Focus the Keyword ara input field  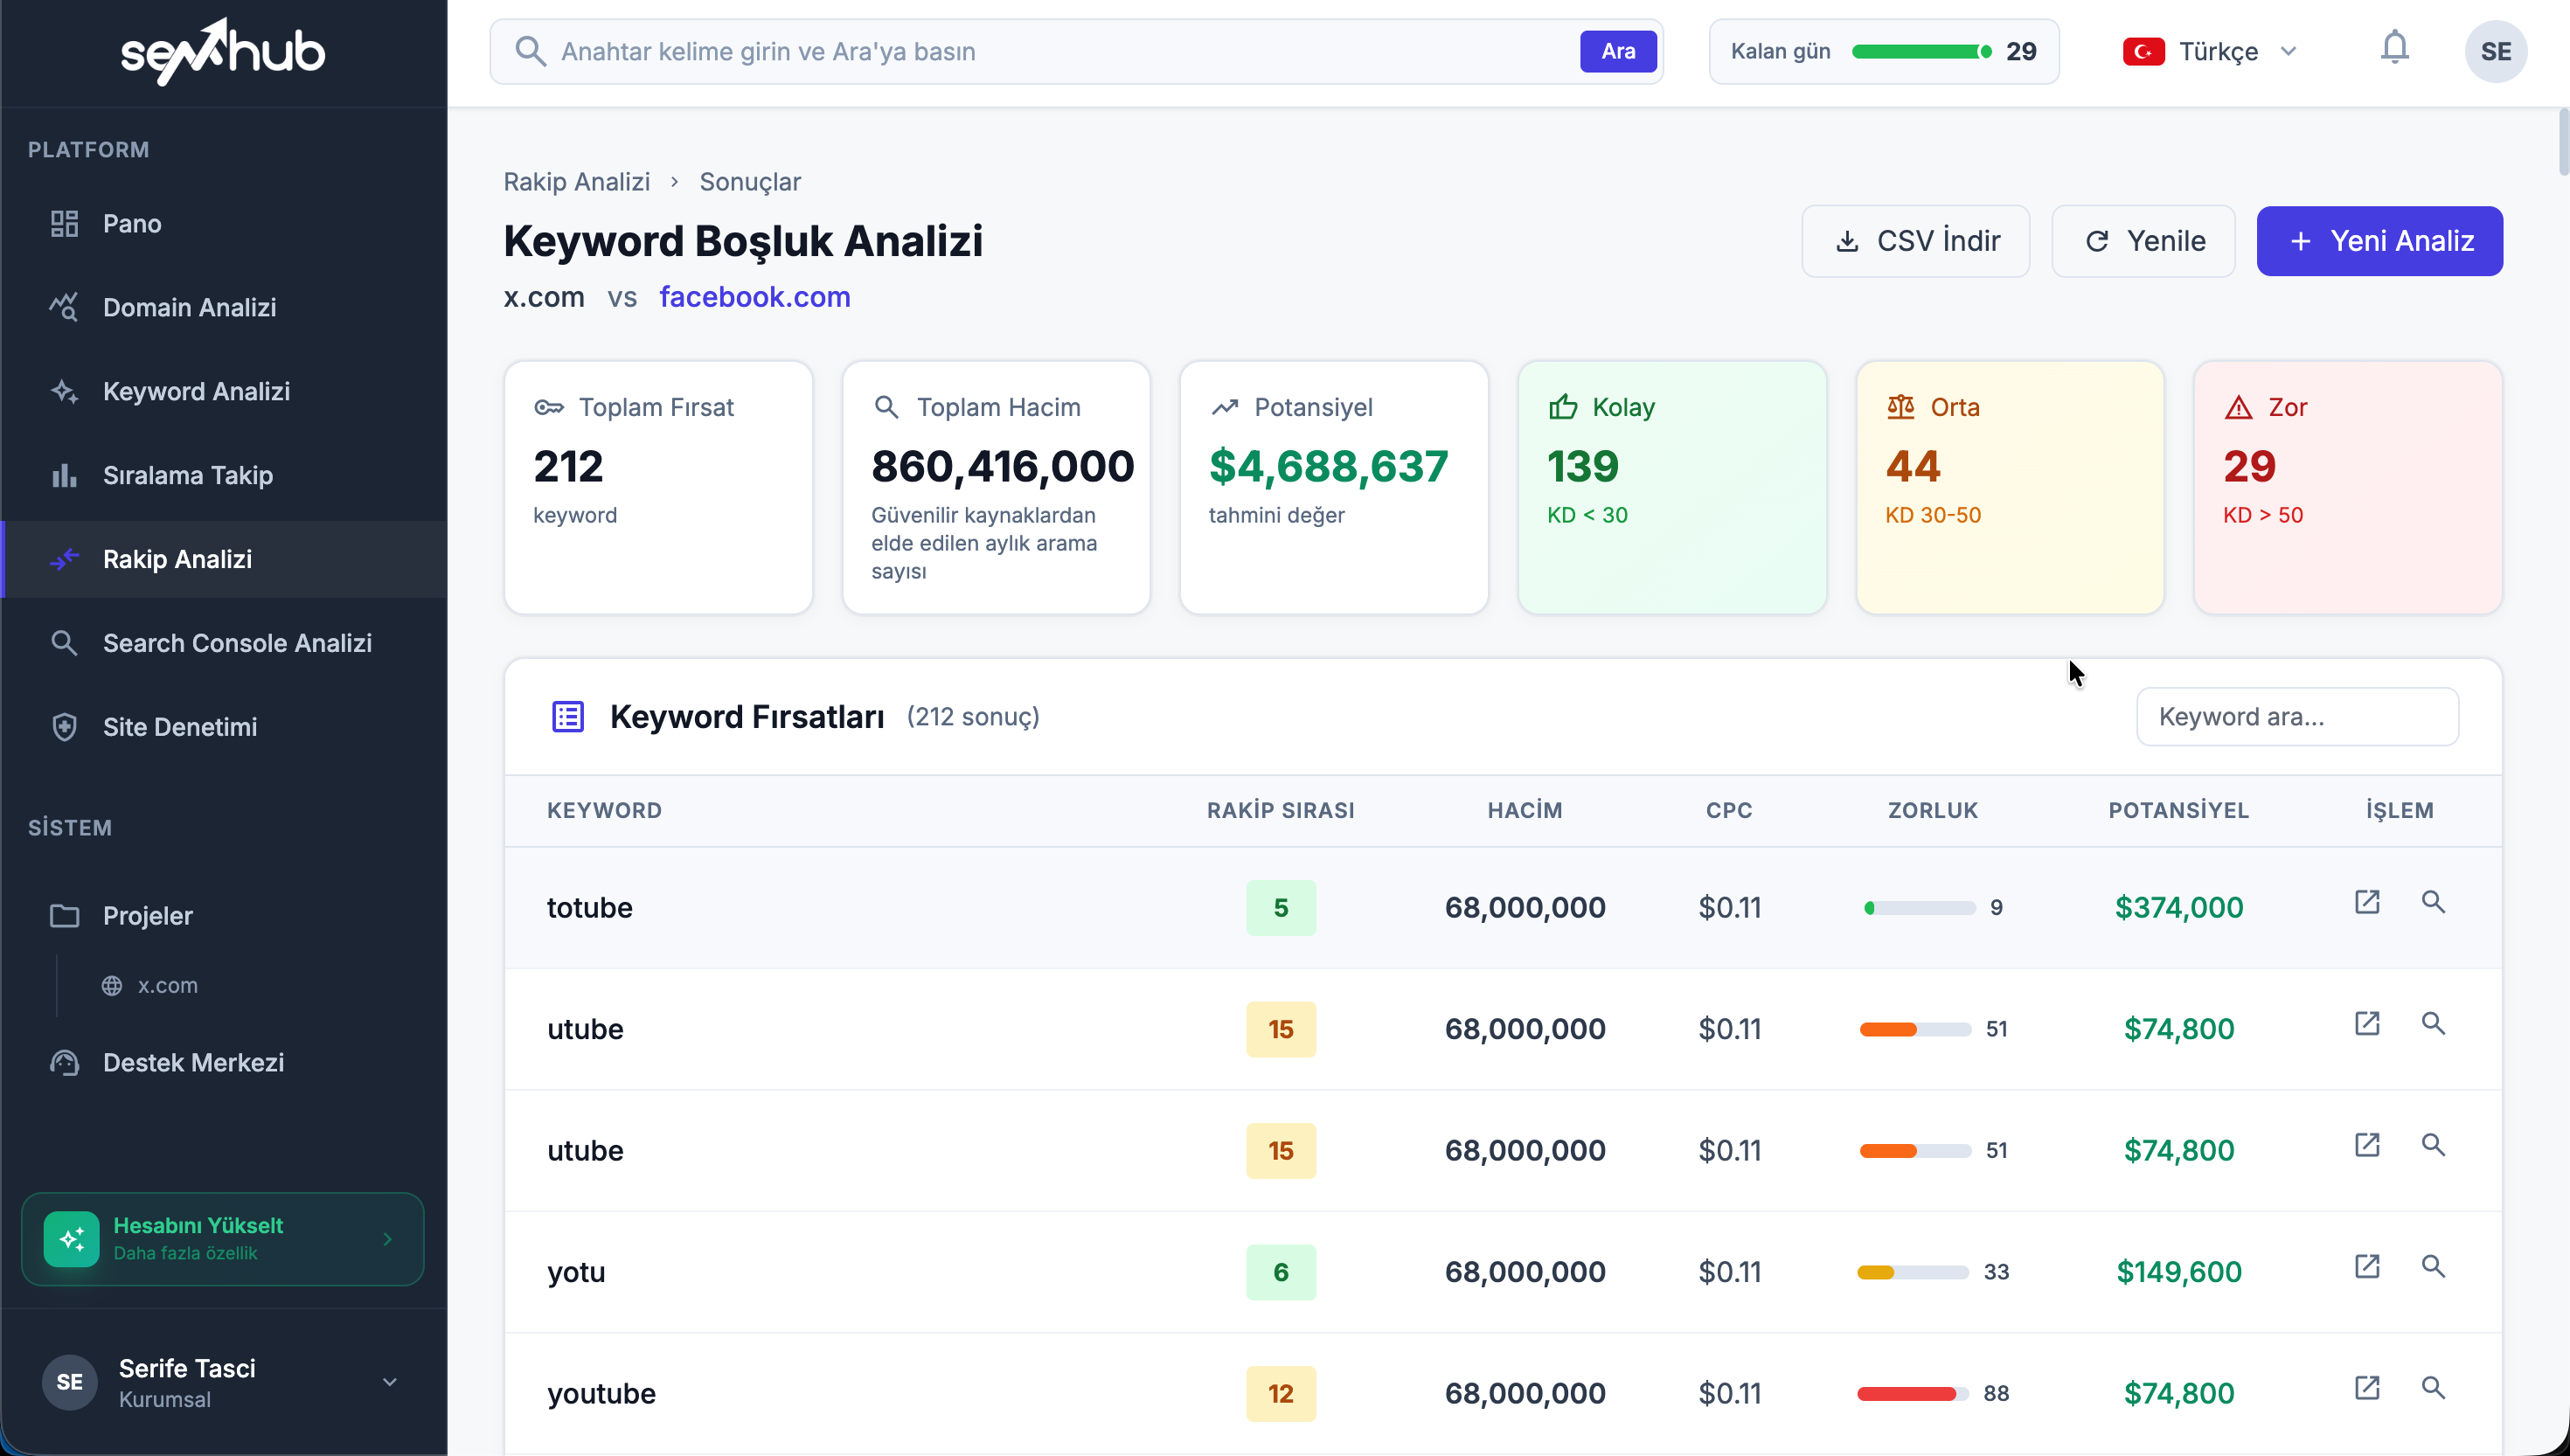(x=2296, y=716)
